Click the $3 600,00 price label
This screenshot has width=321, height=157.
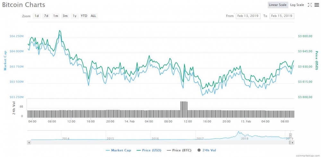click(x=305, y=97)
